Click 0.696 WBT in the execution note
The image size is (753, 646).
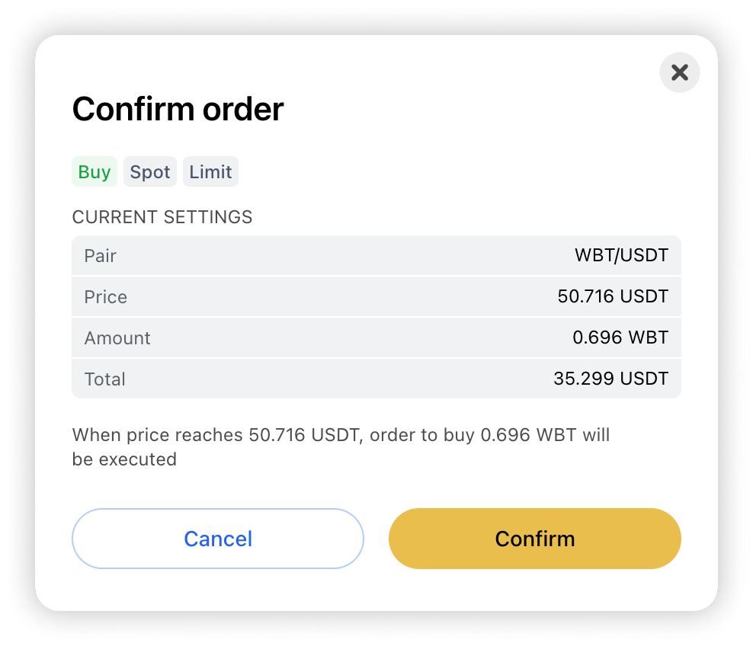[528, 436]
